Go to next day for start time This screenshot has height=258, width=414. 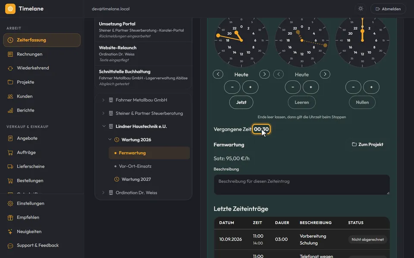coord(264,74)
